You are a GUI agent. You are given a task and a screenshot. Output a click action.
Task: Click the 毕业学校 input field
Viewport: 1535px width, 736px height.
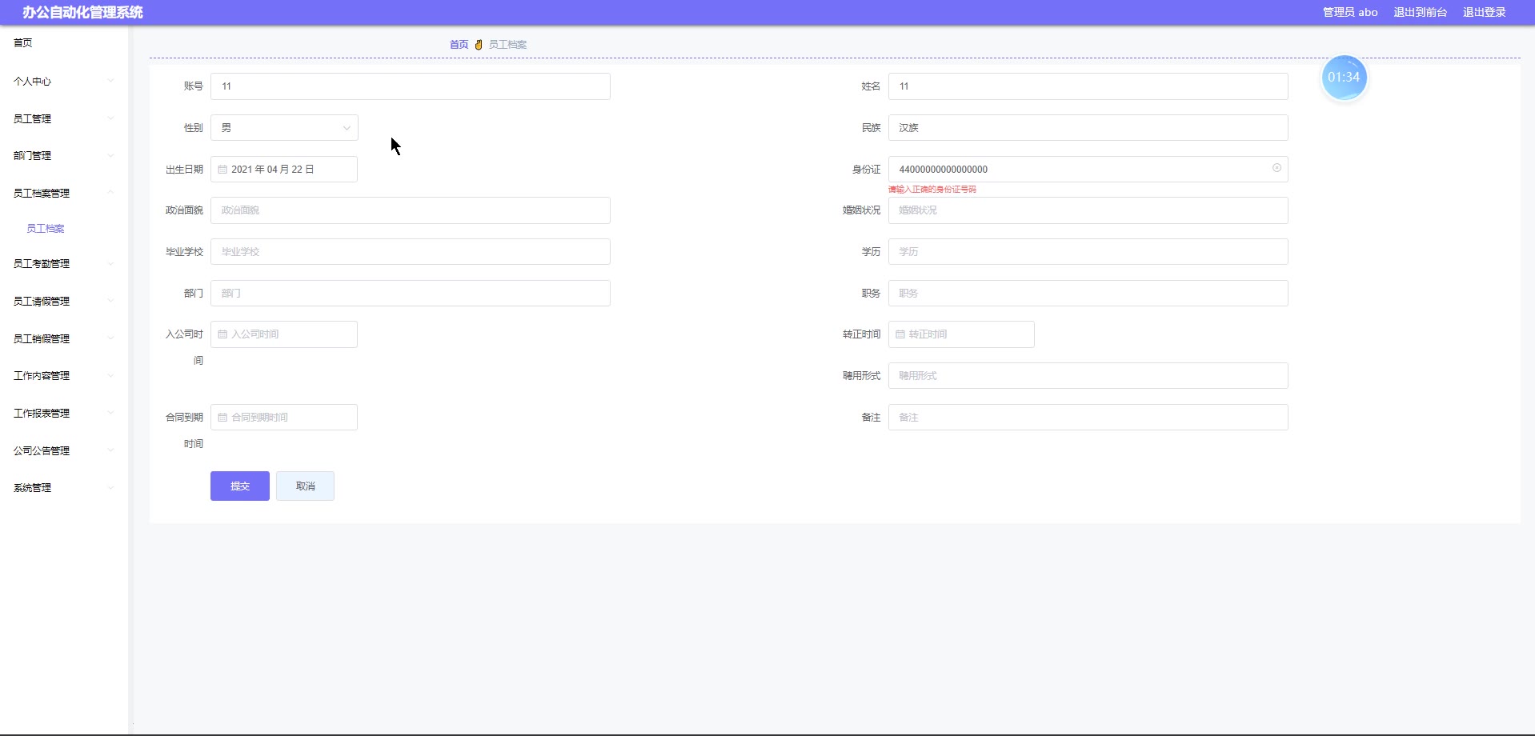tap(411, 252)
